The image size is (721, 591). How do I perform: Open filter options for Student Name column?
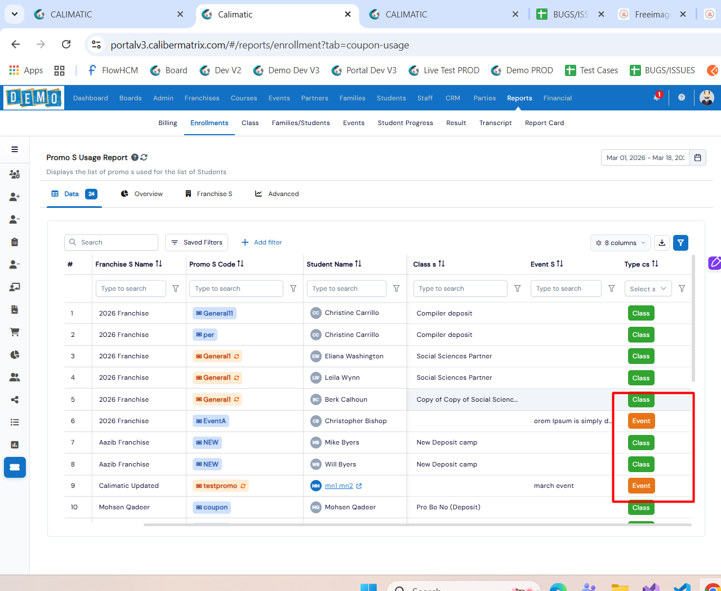pyautogui.click(x=397, y=288)
